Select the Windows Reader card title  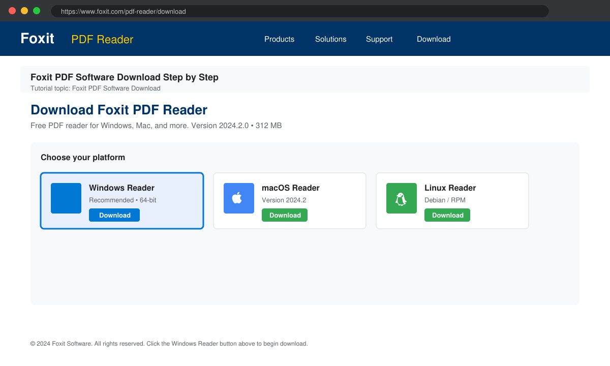121,188
